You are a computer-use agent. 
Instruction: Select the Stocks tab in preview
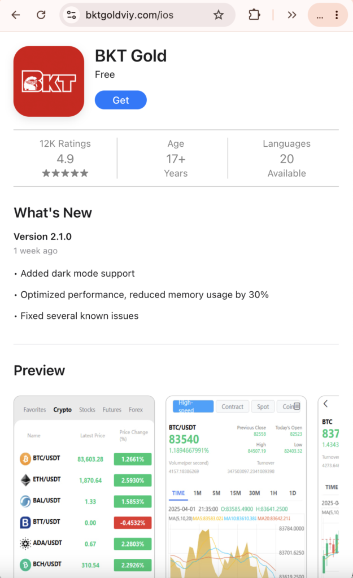(x=87, y=410)
